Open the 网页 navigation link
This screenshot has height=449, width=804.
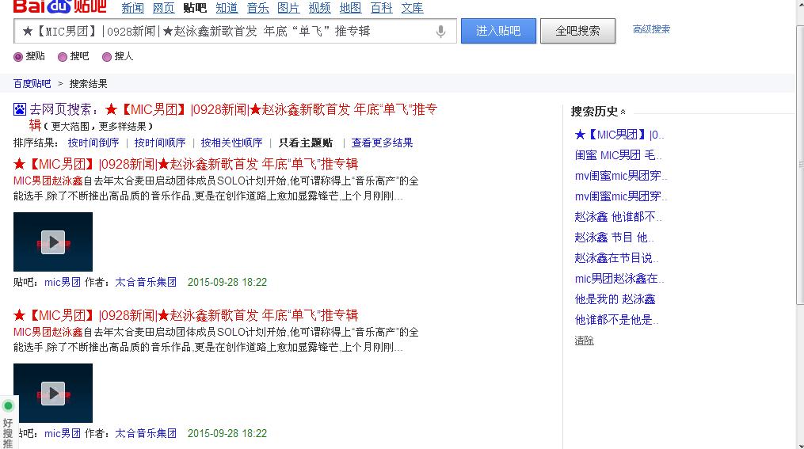(x=163, y=8)
